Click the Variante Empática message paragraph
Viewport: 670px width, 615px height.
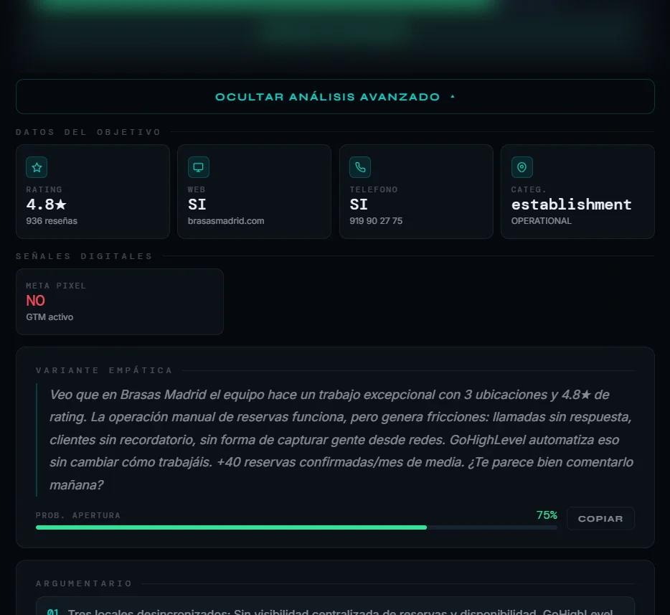point(341,439)
